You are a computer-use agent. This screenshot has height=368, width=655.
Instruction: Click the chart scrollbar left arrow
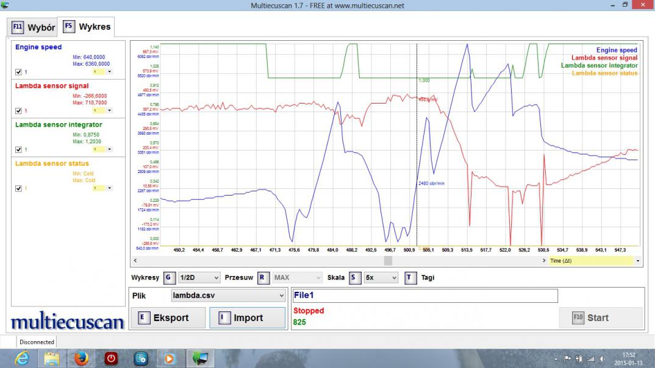pos(135,260)
